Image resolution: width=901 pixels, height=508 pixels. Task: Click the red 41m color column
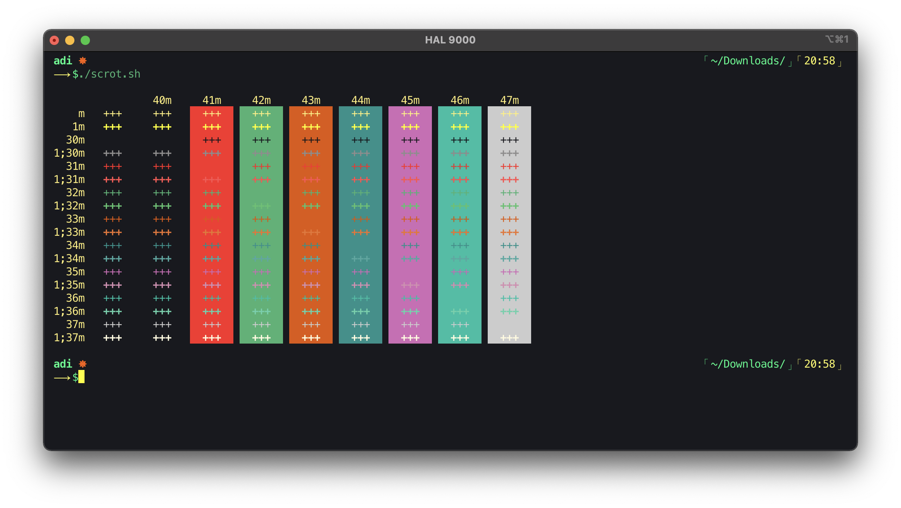click(212, 225)
